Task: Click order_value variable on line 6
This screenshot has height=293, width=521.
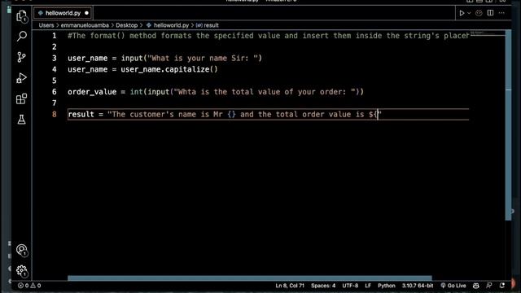Action: click(x=92, y=92)
